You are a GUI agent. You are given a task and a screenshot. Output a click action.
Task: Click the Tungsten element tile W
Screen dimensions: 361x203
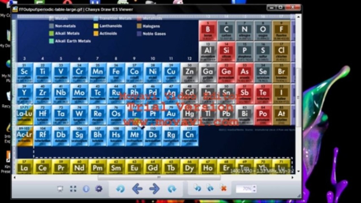tap(79, 115)
